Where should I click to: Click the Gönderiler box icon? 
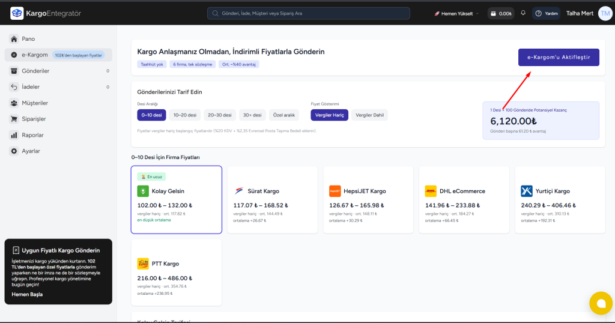pyautogui.click(x=14, y=71)
